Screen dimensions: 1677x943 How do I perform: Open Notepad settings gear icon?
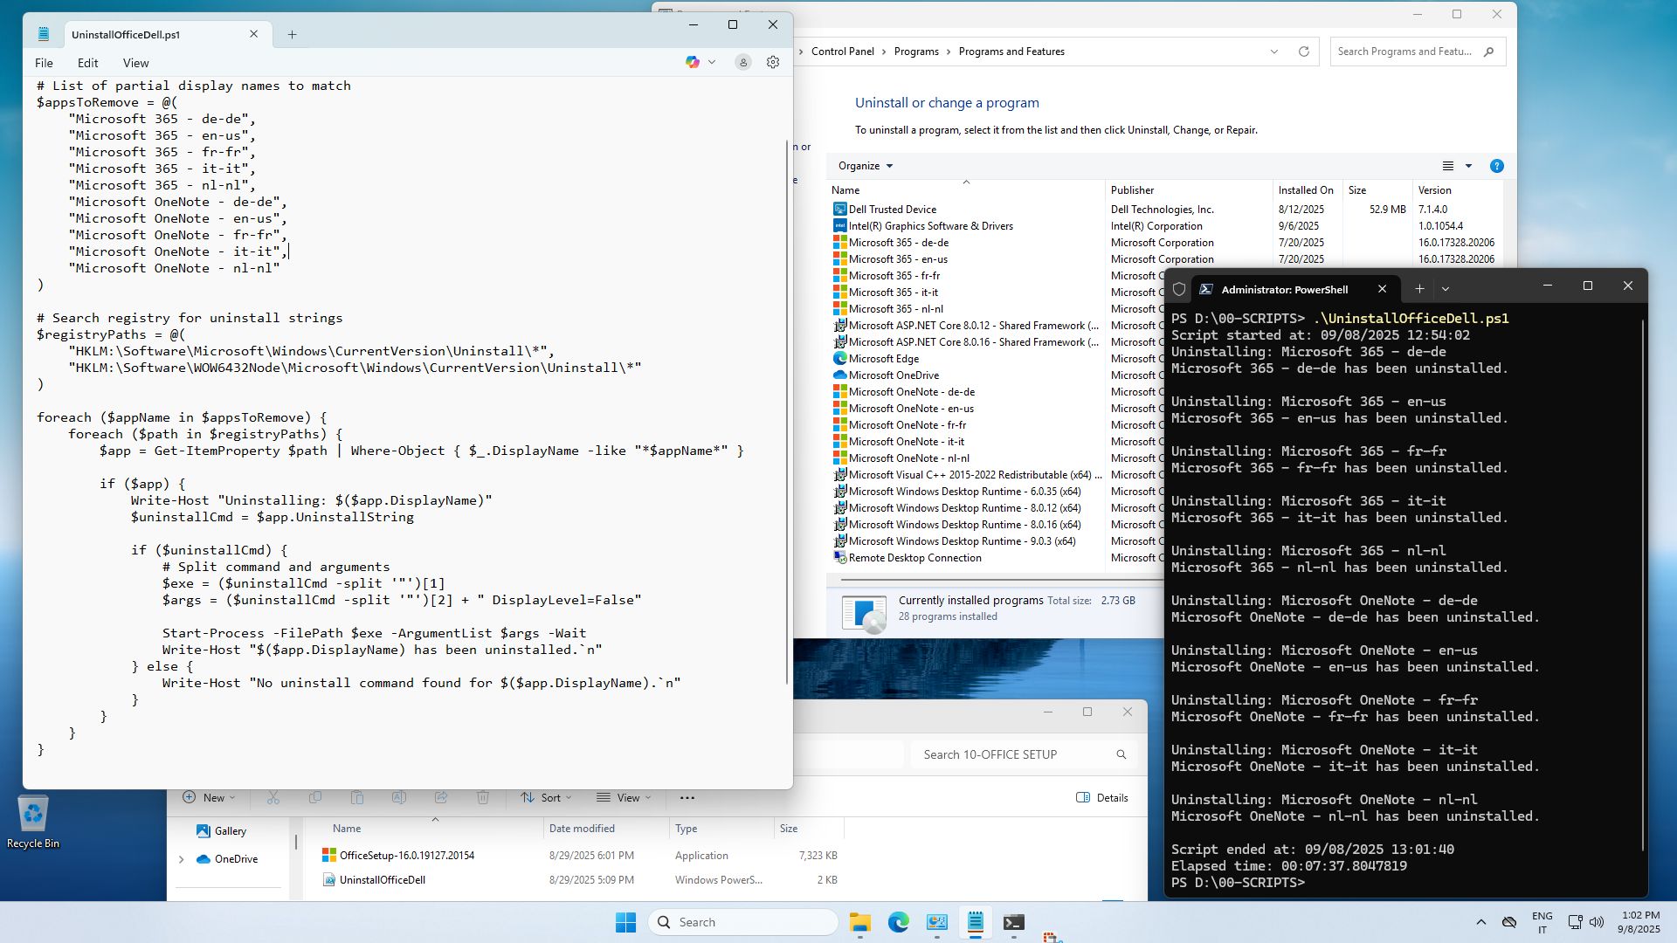pyautogui.click(x=772, y=62)
